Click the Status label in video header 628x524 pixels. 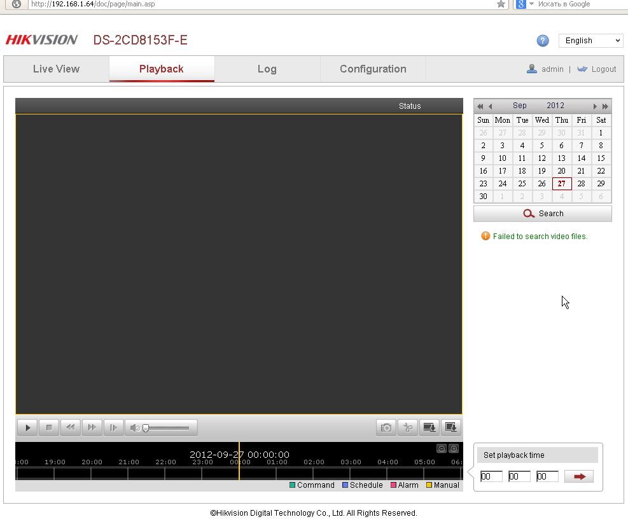coord(410,106)
